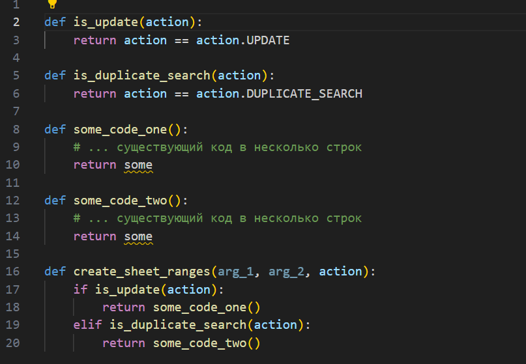
Task: Click the is_update function name on line 2
Action: [106, 22]
